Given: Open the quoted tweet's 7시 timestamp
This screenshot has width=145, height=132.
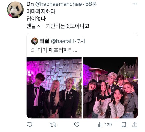Looking at the screenshot, I should [81, 41].
